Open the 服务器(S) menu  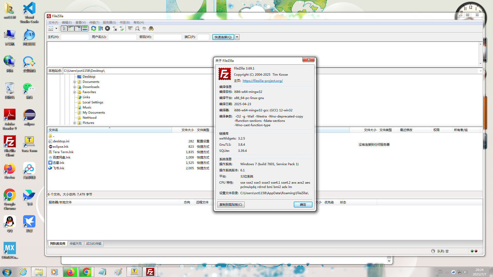coord(109,23)
